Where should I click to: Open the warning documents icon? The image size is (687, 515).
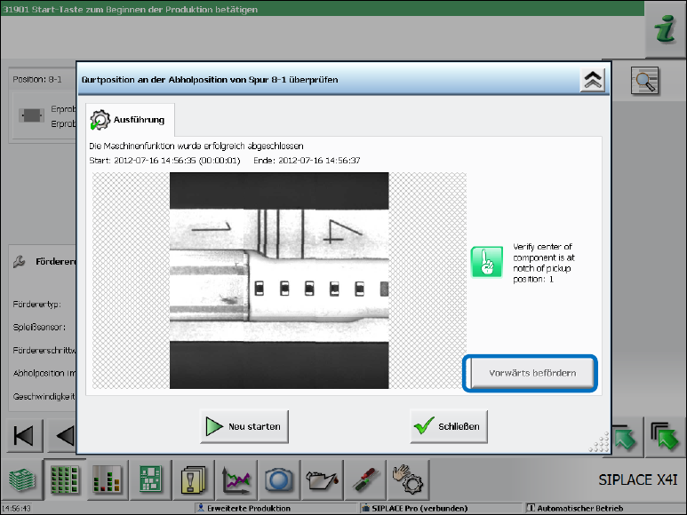(193, 480)
